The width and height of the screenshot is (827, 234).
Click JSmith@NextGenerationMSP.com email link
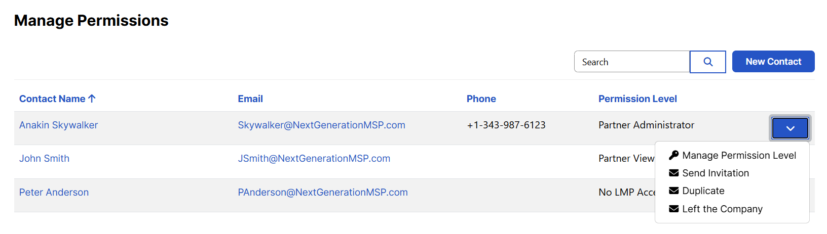pos(314,158)
